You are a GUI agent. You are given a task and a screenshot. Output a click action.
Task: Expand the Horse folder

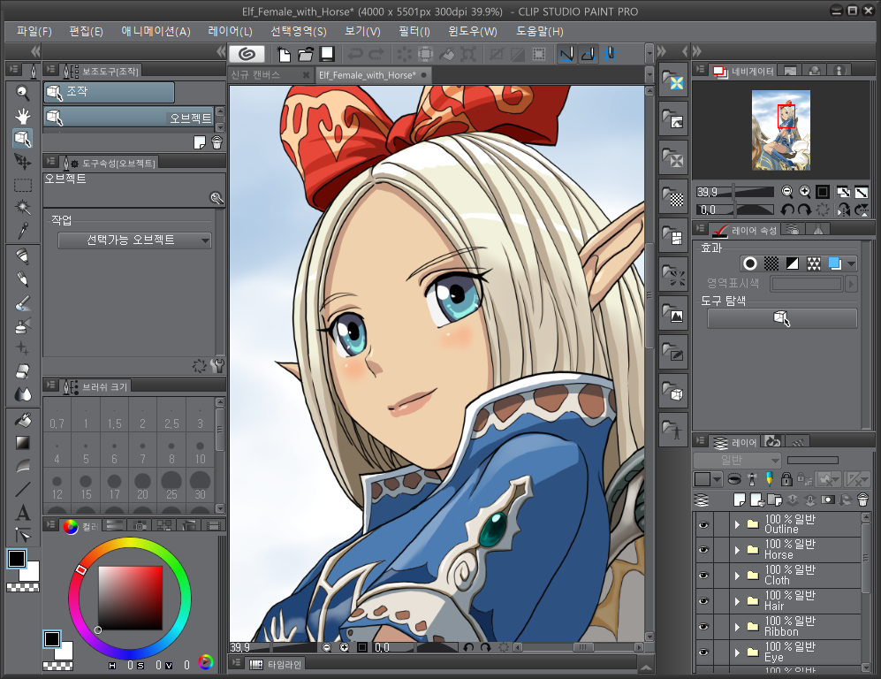737,550
